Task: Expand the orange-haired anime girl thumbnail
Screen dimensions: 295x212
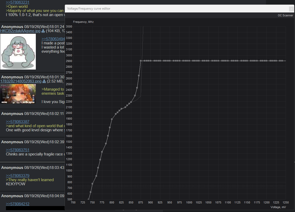Action: (x=18, y=94)
